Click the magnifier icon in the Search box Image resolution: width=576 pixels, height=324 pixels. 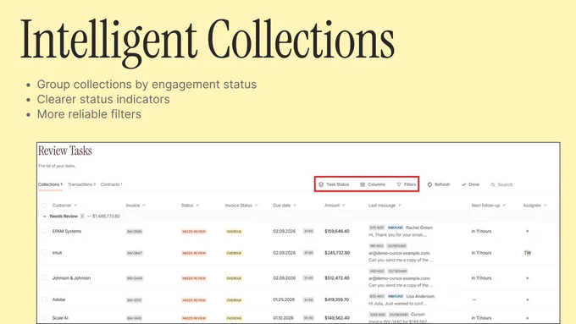(x=493, y=184)
